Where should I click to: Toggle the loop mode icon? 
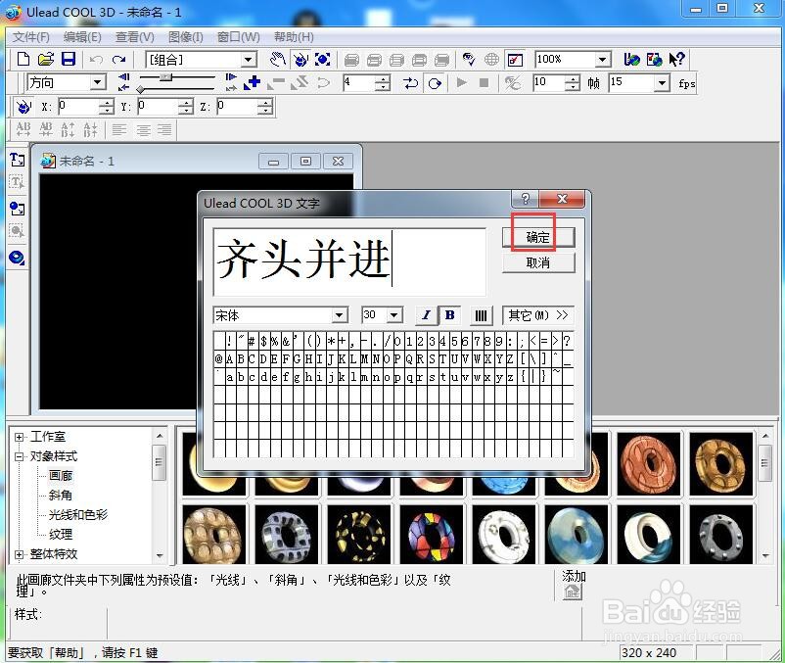point(435,83)
